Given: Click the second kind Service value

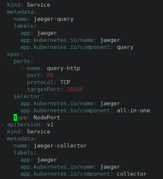Looking at the screenshot, I should tap(38, 132).
